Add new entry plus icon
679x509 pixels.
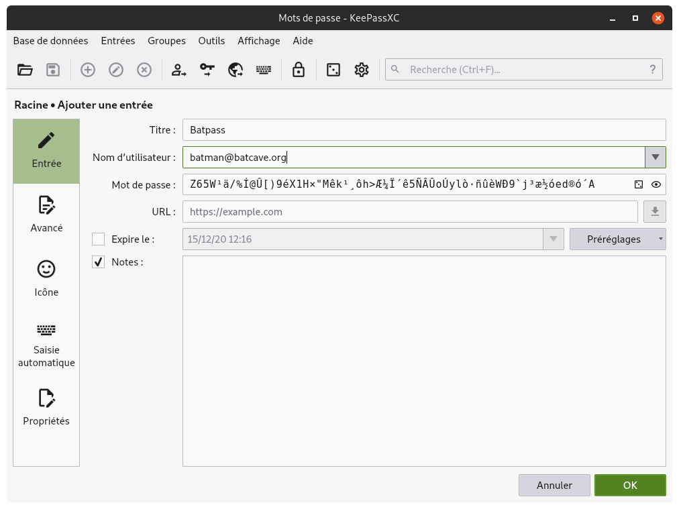pyautogui.click(x=88, y=70)
